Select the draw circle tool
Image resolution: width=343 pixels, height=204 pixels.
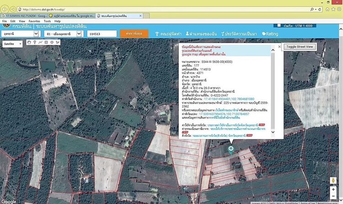[x=52, y=42]
